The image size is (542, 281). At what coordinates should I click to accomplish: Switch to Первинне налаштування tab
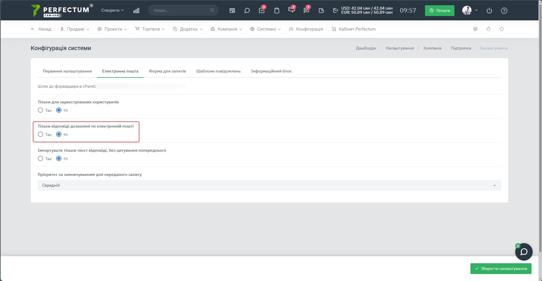point(67,71)
